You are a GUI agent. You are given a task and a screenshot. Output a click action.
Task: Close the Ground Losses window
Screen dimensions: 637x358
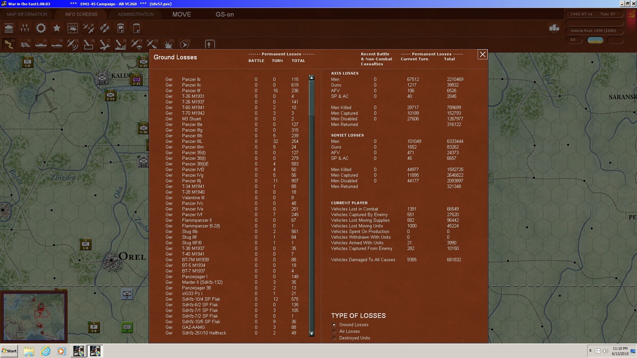pos(483,54)
